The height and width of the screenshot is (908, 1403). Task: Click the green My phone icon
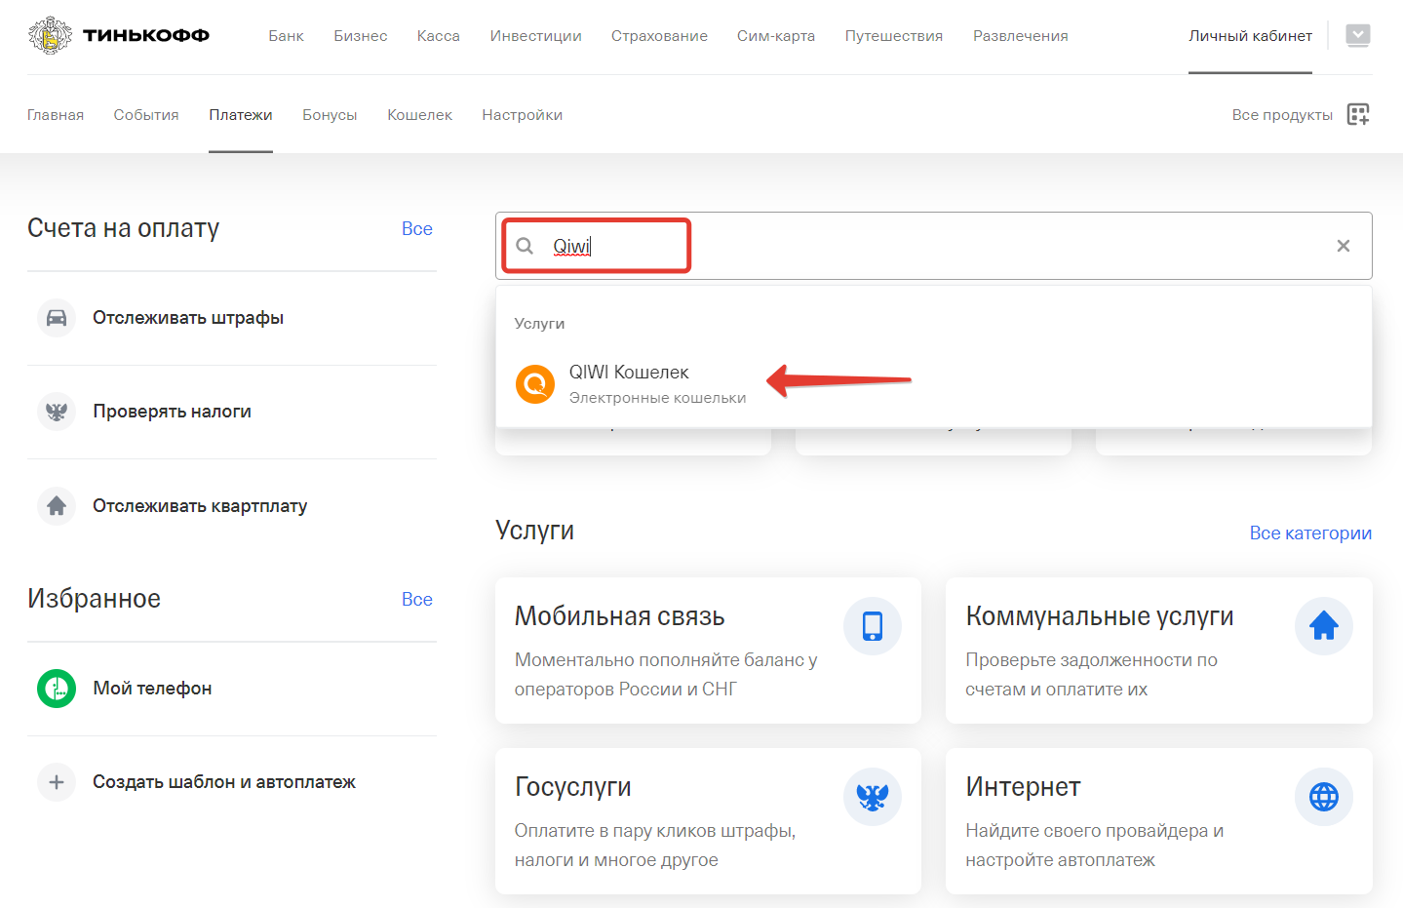[x=57, y=689]
